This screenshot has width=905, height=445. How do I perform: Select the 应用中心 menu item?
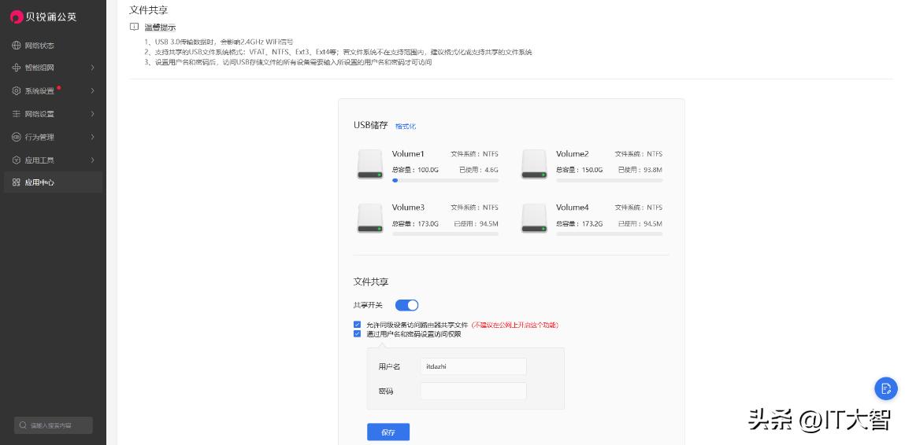click(53, 182)
